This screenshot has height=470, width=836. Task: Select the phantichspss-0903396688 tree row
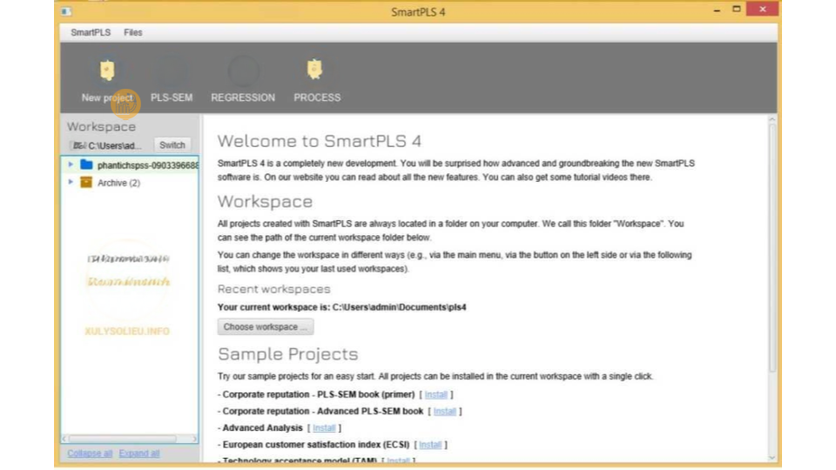coord(130,165)
